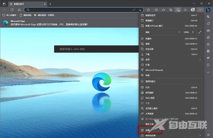
Task: Click the Bing chat sidebar icon
Action: click(208, 10)
